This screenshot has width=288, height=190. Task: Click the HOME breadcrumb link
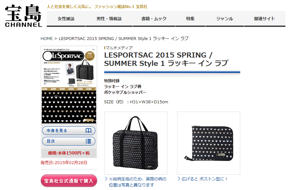tap(47, 39)
